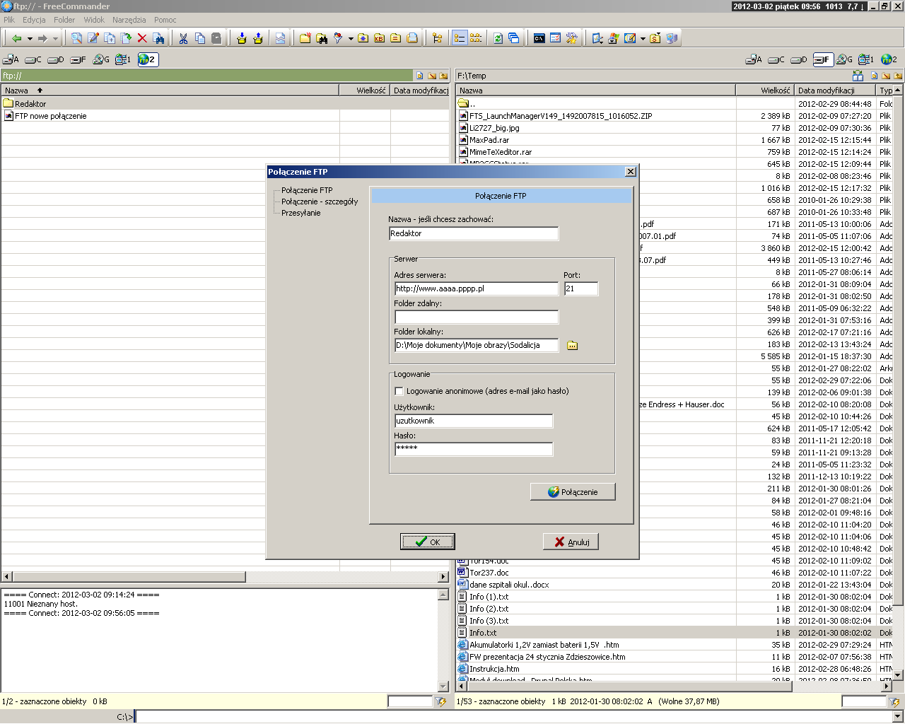Click the clipboard Paste icon
Viewport: 905px width, 724px height.
click(216, 38)
